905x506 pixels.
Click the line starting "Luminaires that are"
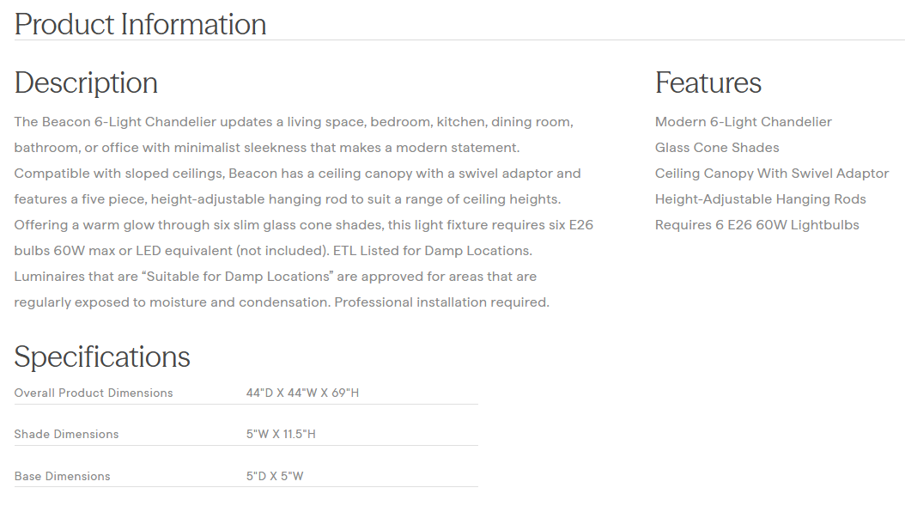coord(275,277)
